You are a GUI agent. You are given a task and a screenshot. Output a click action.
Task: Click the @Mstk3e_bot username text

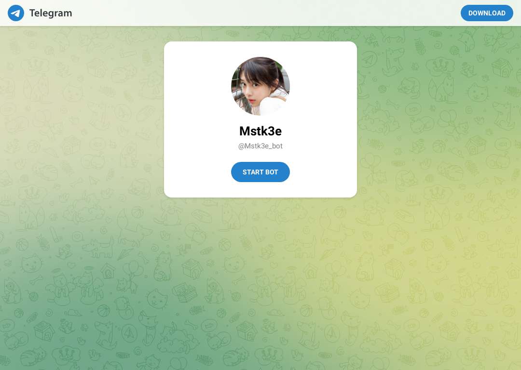260,146
